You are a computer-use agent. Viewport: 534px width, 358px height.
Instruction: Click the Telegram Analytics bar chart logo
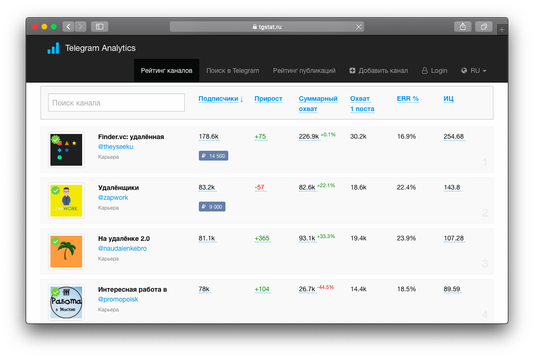tap(53, 48)
